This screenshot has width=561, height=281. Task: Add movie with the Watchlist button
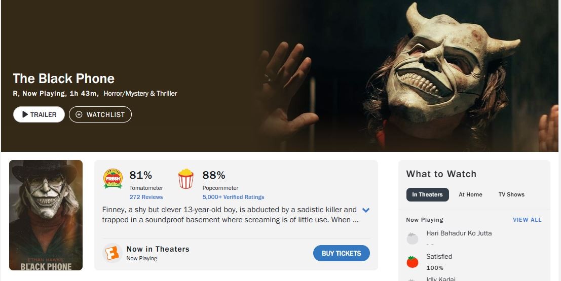[100, 114]
